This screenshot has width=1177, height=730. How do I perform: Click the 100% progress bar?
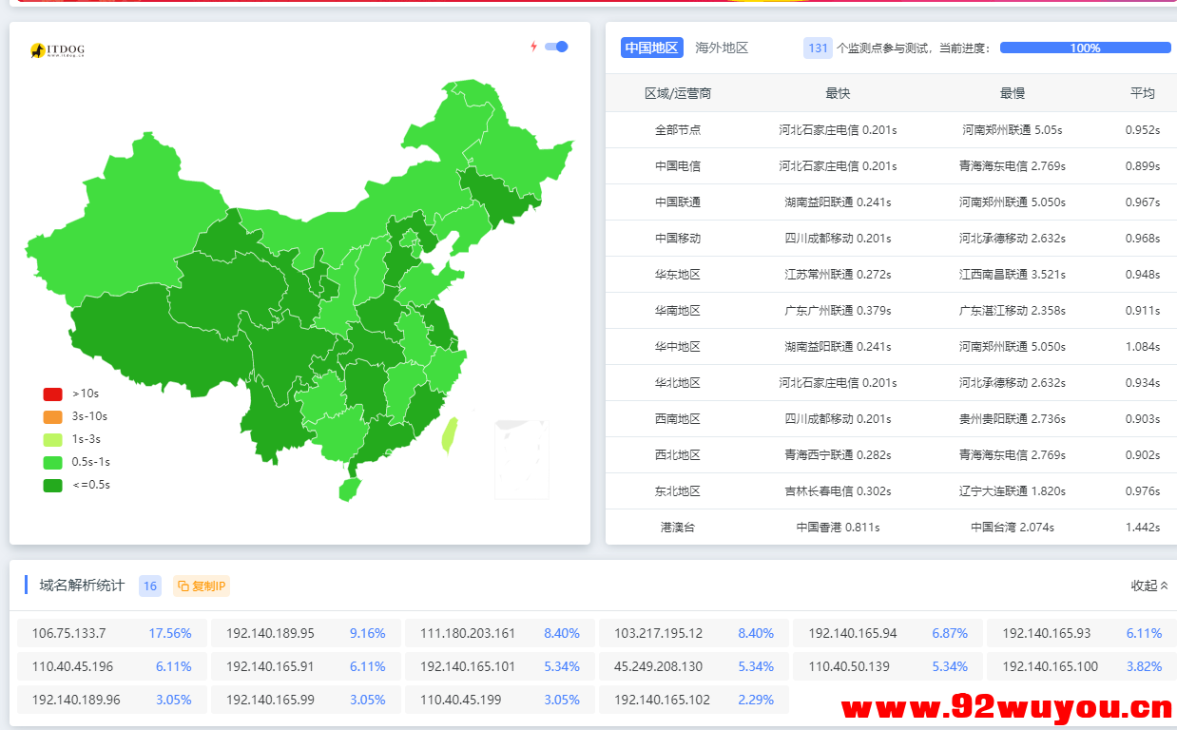tap(1085, 48)
